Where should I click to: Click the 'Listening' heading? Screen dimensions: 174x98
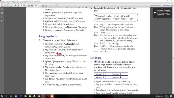point(96,58)
